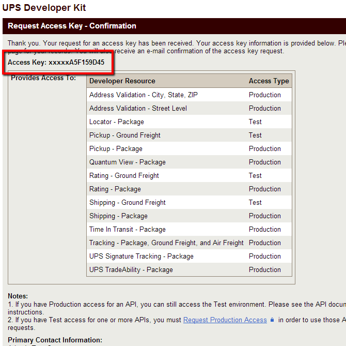Select the Pickup - Package resource
The height and width of the screenshot is (346, 346).
coord(116,149)
